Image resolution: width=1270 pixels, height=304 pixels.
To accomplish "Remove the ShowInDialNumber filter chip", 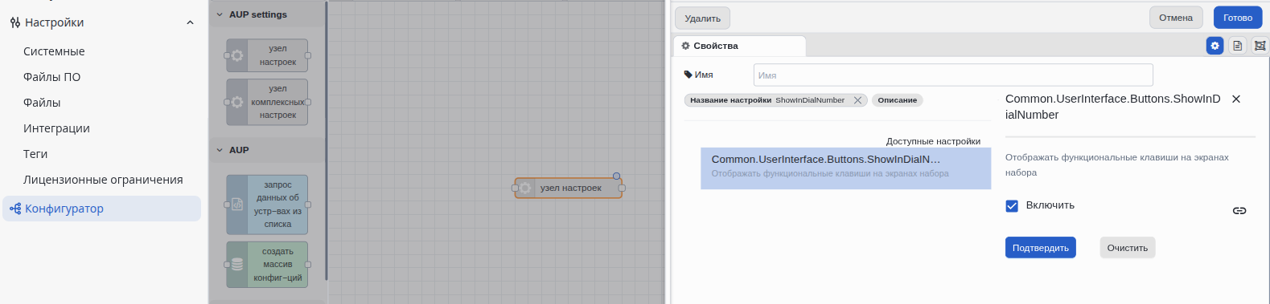I will pyautogui.click(x=857, y=100).
